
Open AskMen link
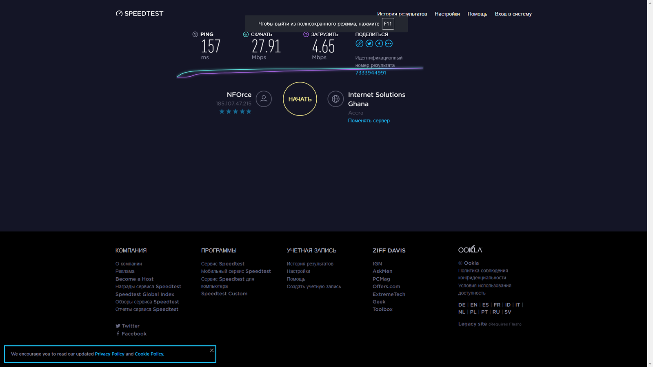382,271
